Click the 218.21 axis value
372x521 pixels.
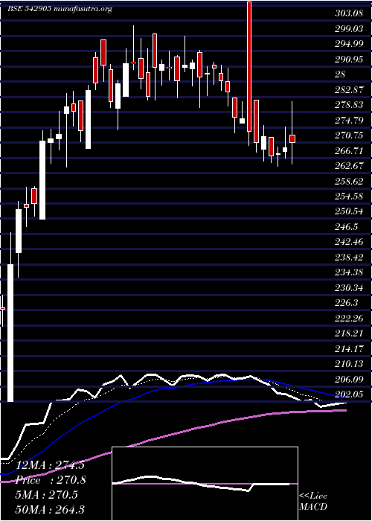click(349, 333)
